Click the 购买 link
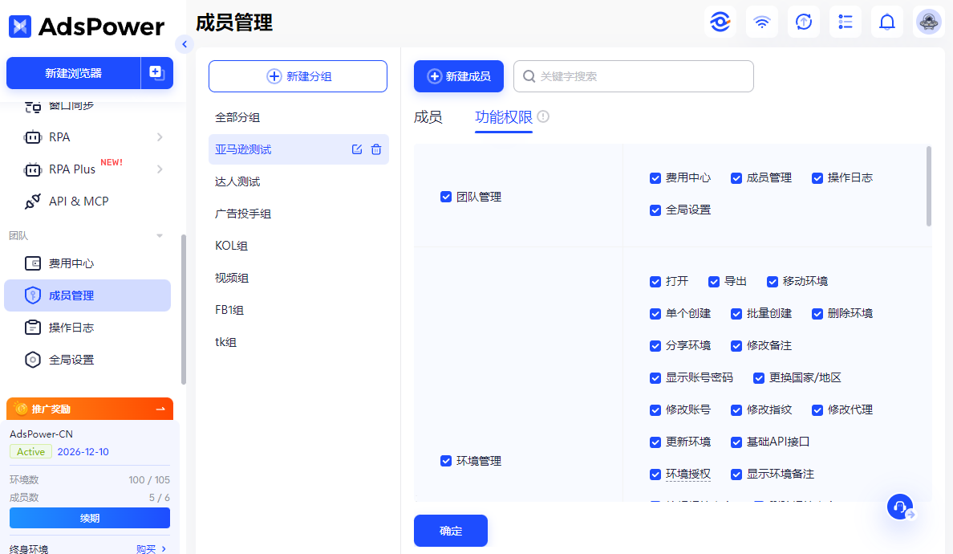This screenshot has width=953, height=554. tap(146, 548)
